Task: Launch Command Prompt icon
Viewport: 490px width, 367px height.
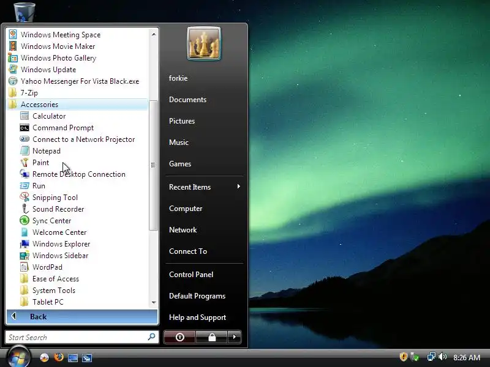Action: click(x=24, y=128)
